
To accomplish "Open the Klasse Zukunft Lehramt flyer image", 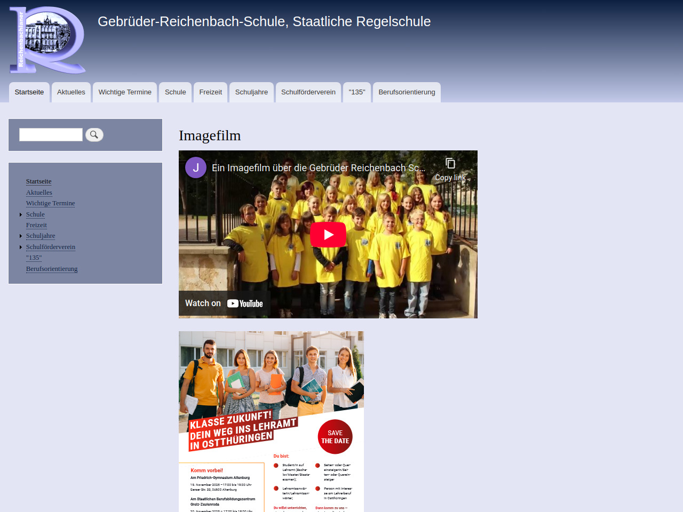I will point(271,421).
